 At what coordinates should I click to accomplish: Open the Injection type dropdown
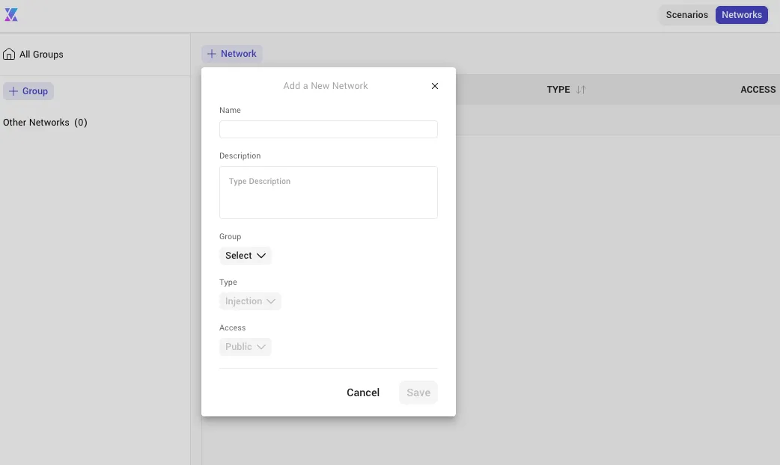(250, 301)
